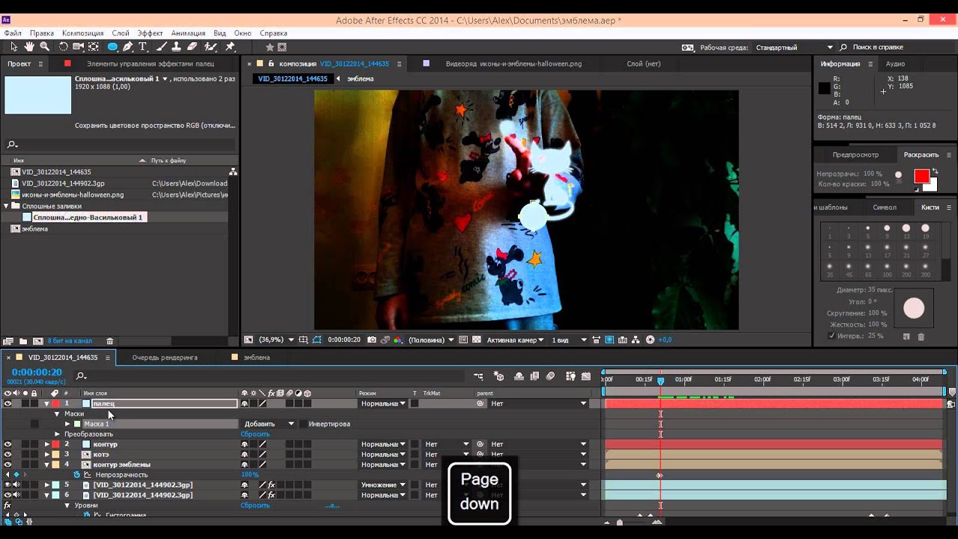The width and height of the screenshot is (958, 539).
Task: Hide layer 2 контур with eye toggle
Action: (7, 444)
